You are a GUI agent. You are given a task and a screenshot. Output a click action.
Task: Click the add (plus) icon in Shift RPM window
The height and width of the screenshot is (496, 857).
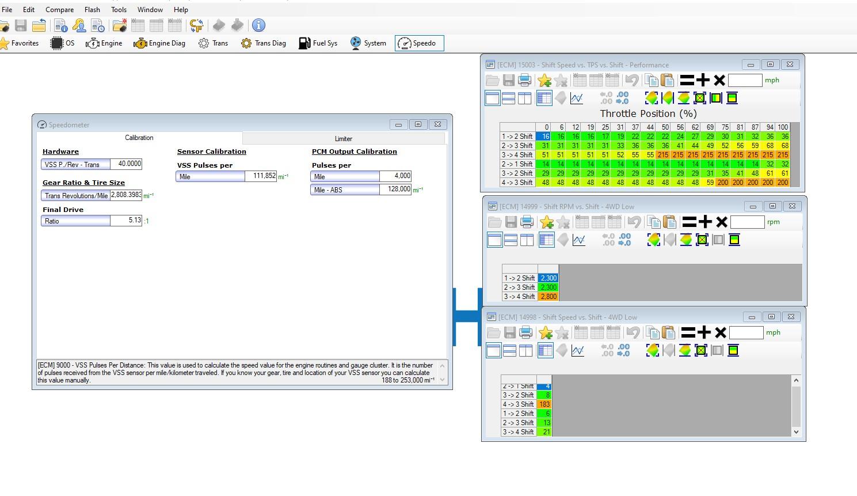coord(705,222)
